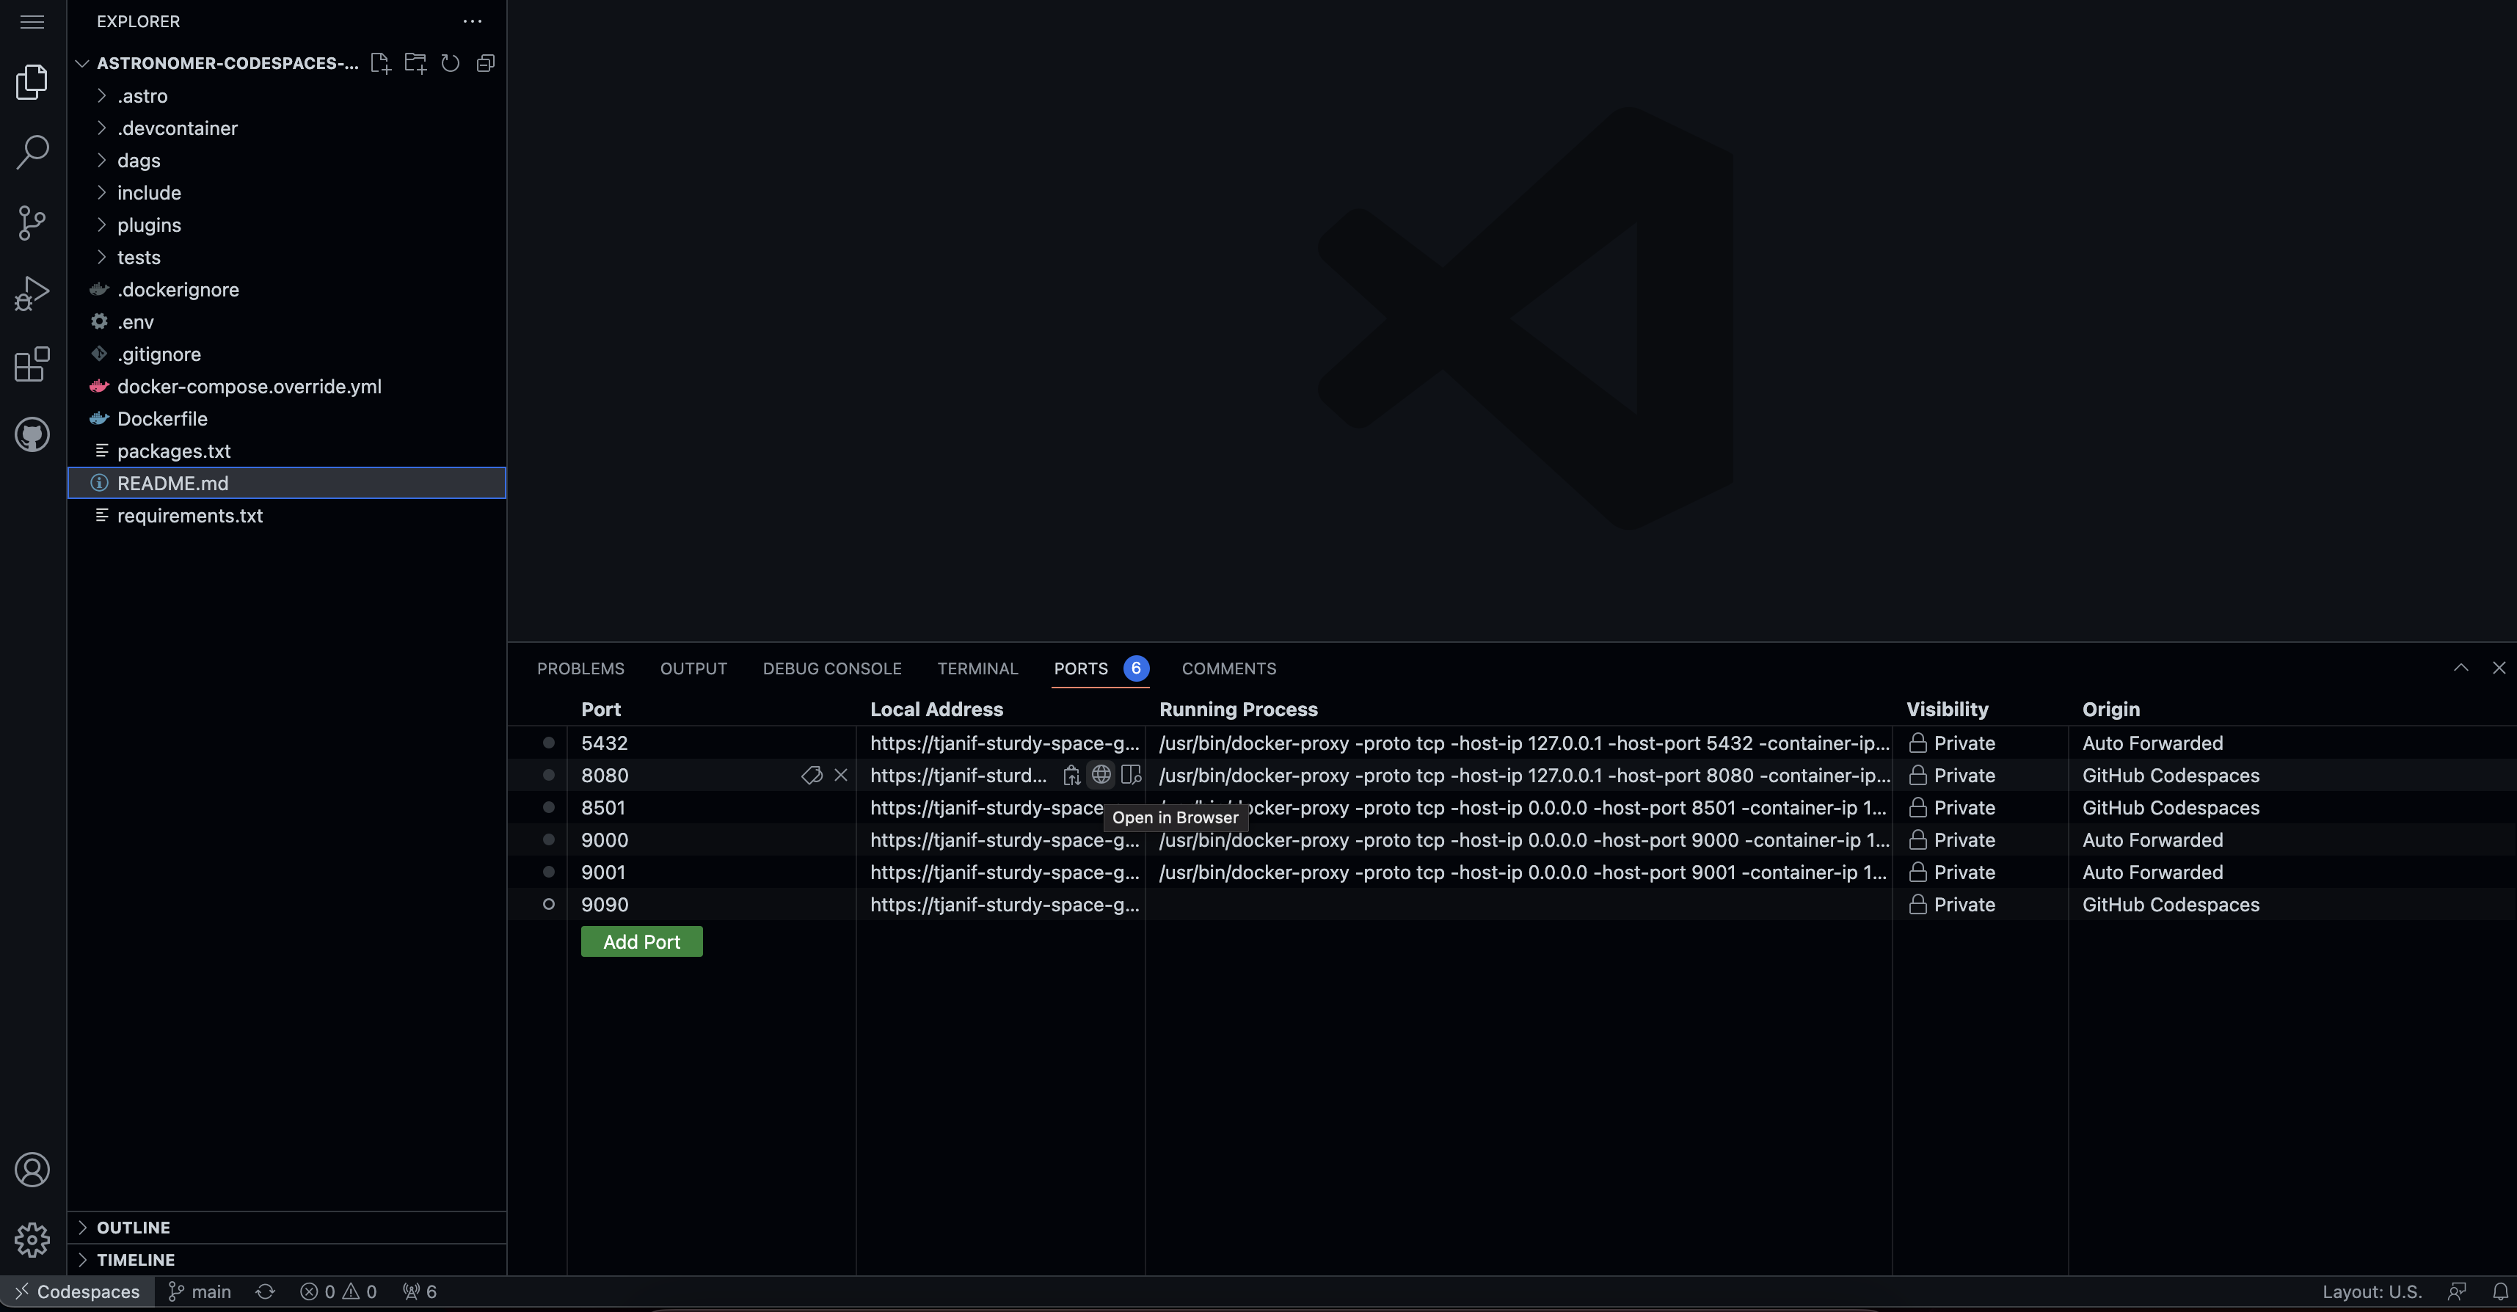Viewport: 2517px width, 1312px height.
Task: Refresh the Explorer file tree
Action: pos(451,64)
